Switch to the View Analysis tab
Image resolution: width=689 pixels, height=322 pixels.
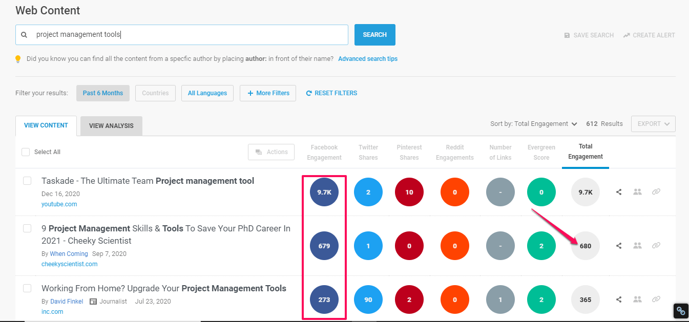pyautogui.click(x=111, y=126)
